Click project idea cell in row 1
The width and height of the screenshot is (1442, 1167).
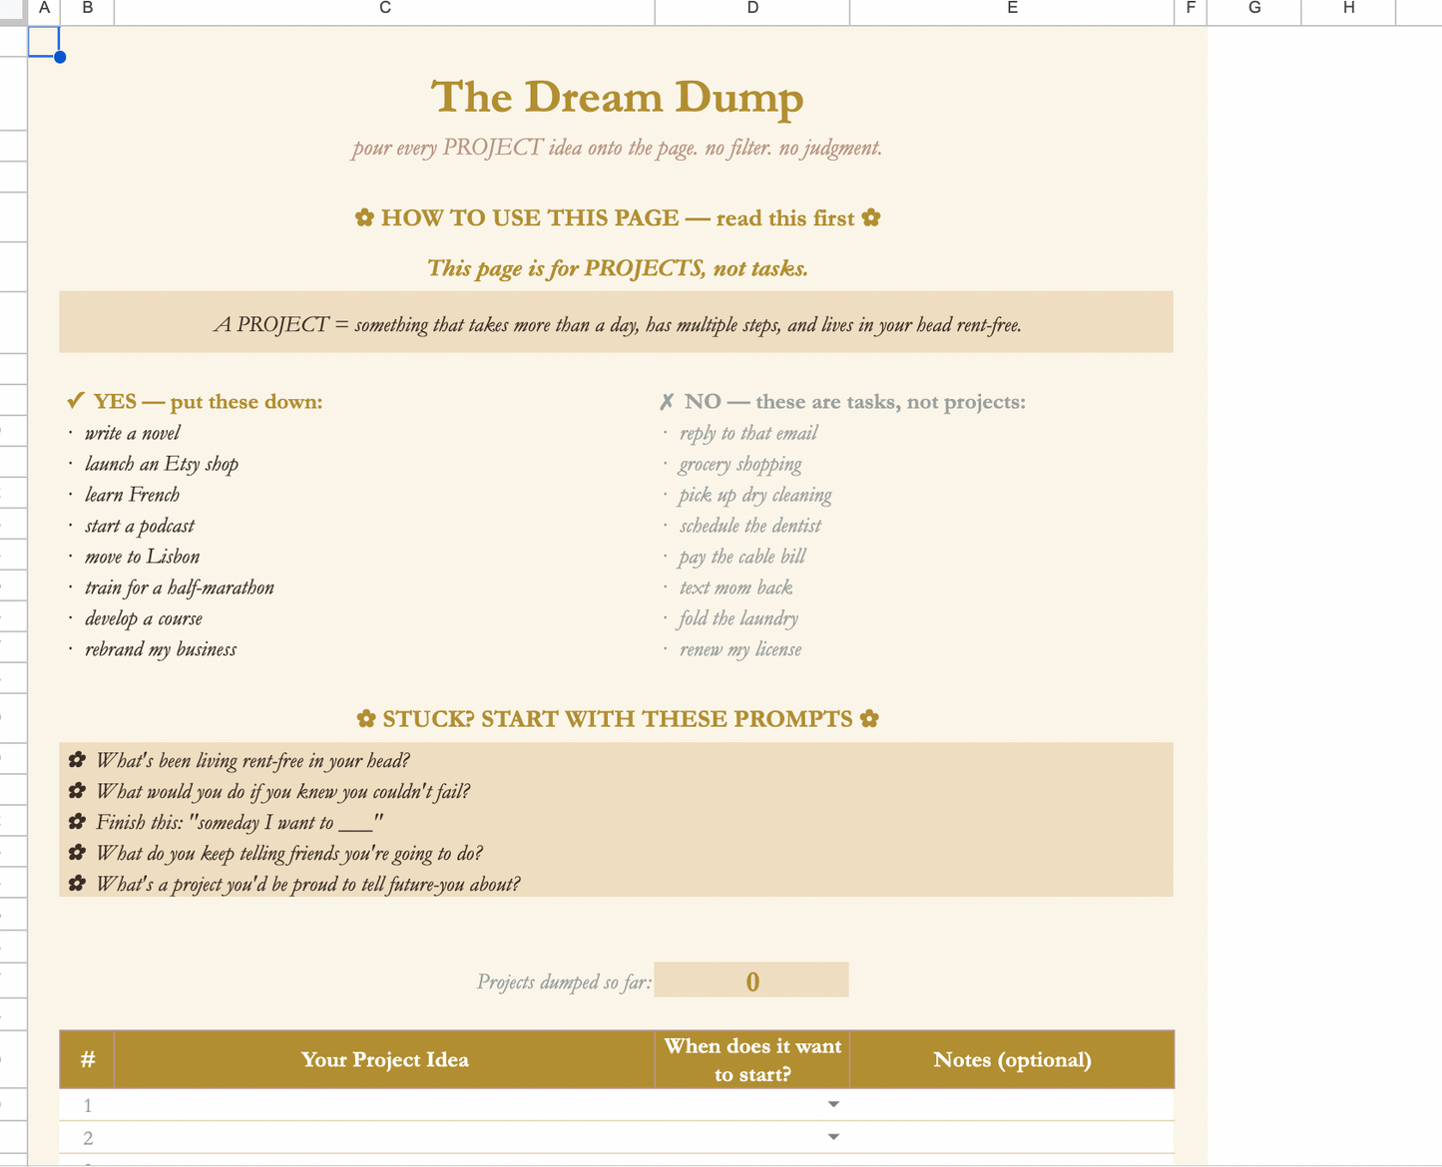point(385,1104)
